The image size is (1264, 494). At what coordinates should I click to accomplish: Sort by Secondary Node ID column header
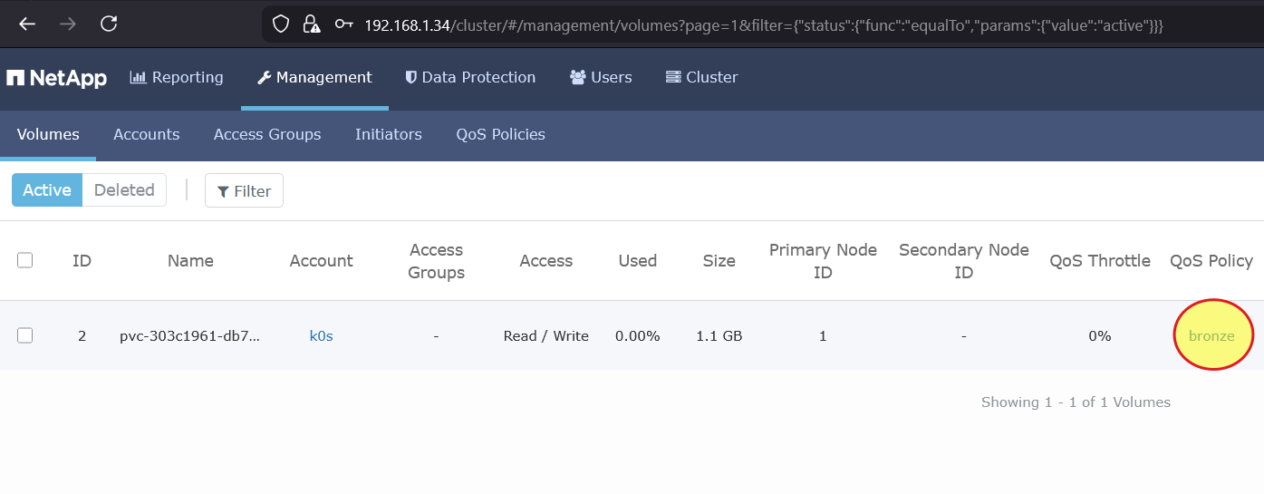coord(964,261)
